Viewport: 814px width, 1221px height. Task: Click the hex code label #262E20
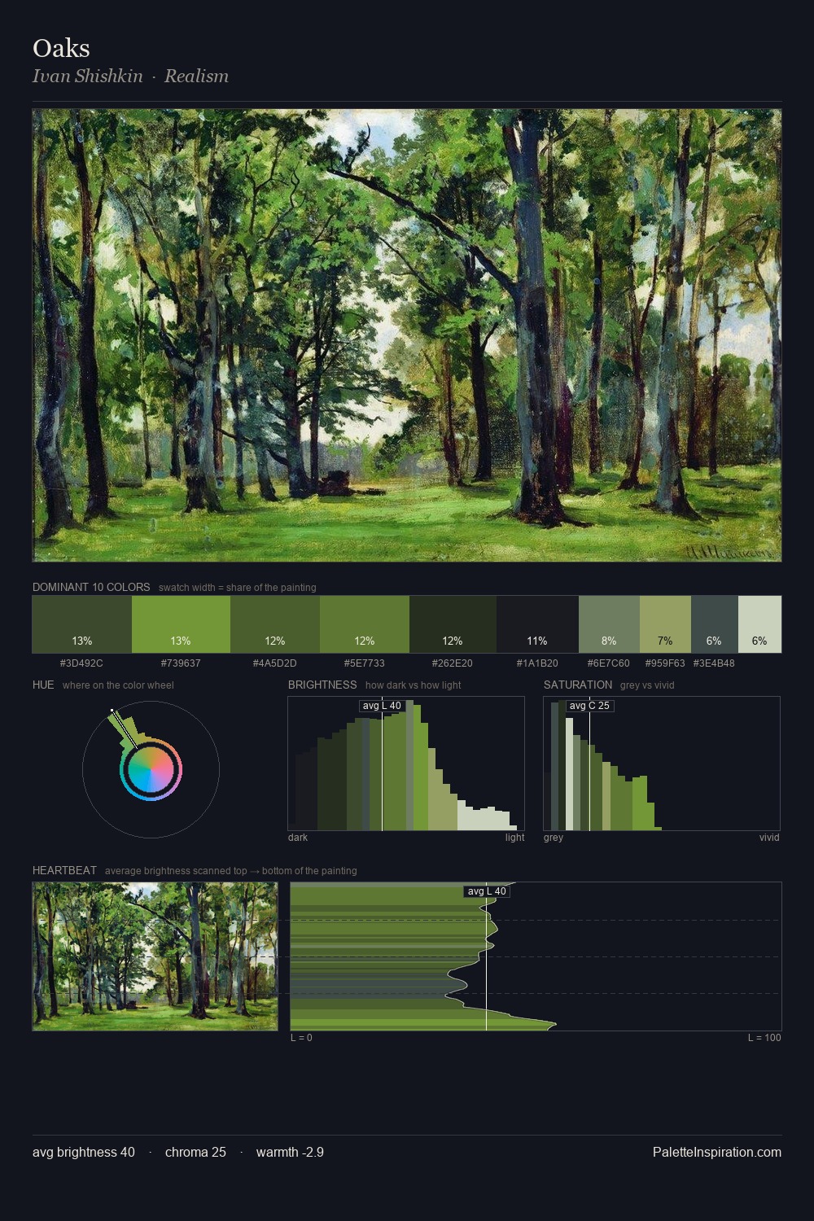click(453, 663)
